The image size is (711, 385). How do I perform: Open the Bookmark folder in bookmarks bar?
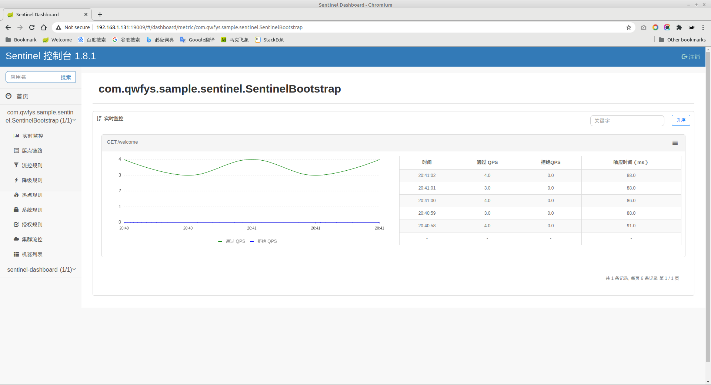tap(21, 40)
